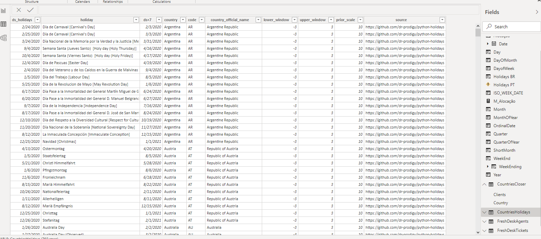Viewport: 541px width, 239px height.
Task: Expand the FreshDeskTickets table
Action: tap(484, 230)
